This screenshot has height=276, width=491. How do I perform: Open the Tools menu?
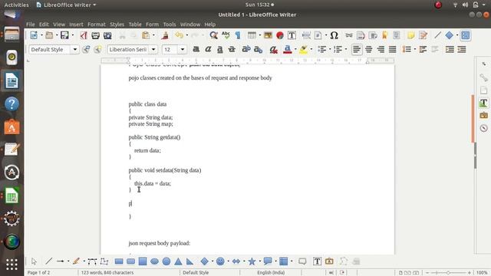tap(170, 24)
